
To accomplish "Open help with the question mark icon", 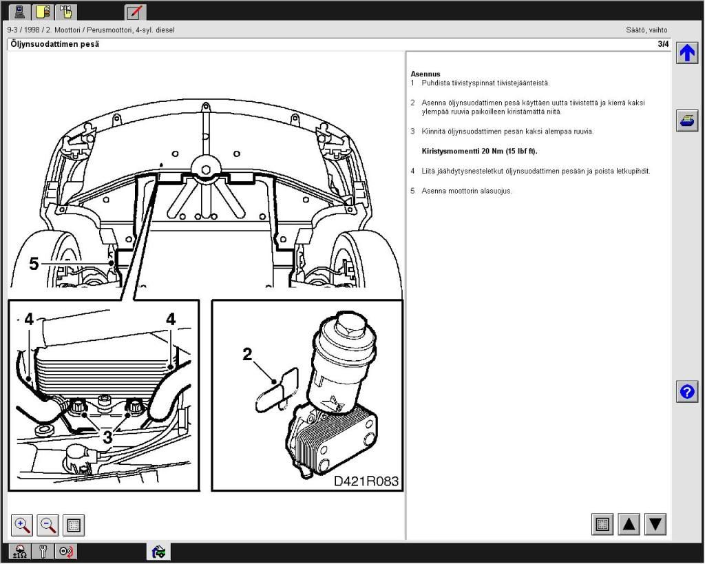I will pyautogui.click(x=686, y=392).
